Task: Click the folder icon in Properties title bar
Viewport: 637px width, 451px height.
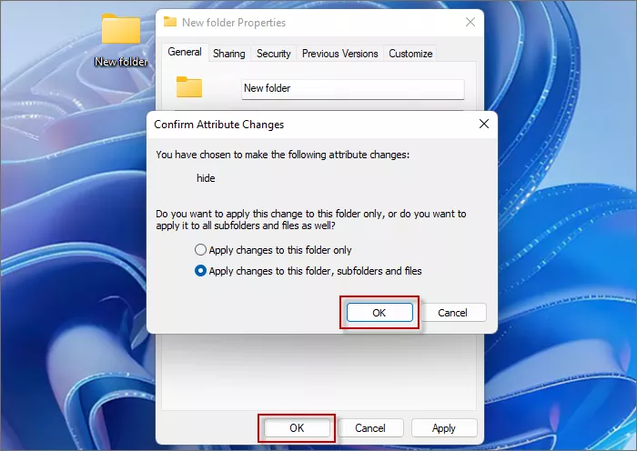Action: [170, 22]
